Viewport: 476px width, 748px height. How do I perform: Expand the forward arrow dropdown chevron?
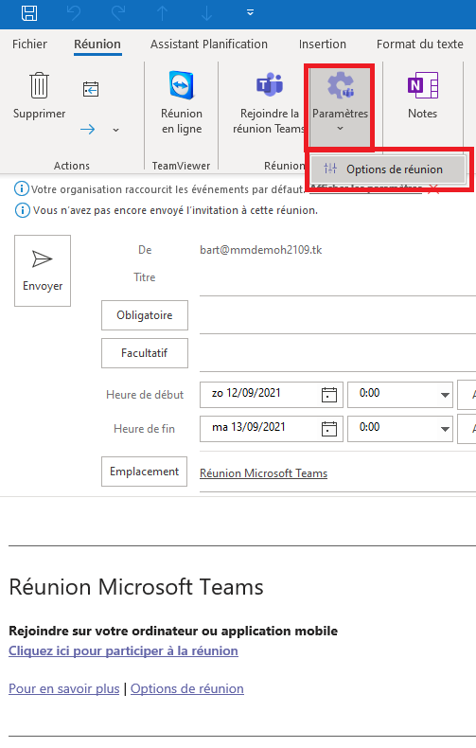pyautogui.click(x=115, y=130)
